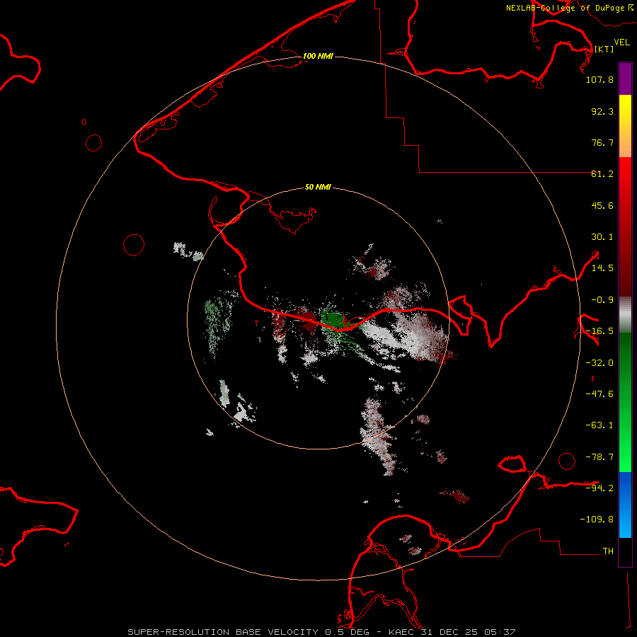The width and height of the screenshot is (637, 637).
Task: Select the 30.1 legend value
Action: pos(602,237)
